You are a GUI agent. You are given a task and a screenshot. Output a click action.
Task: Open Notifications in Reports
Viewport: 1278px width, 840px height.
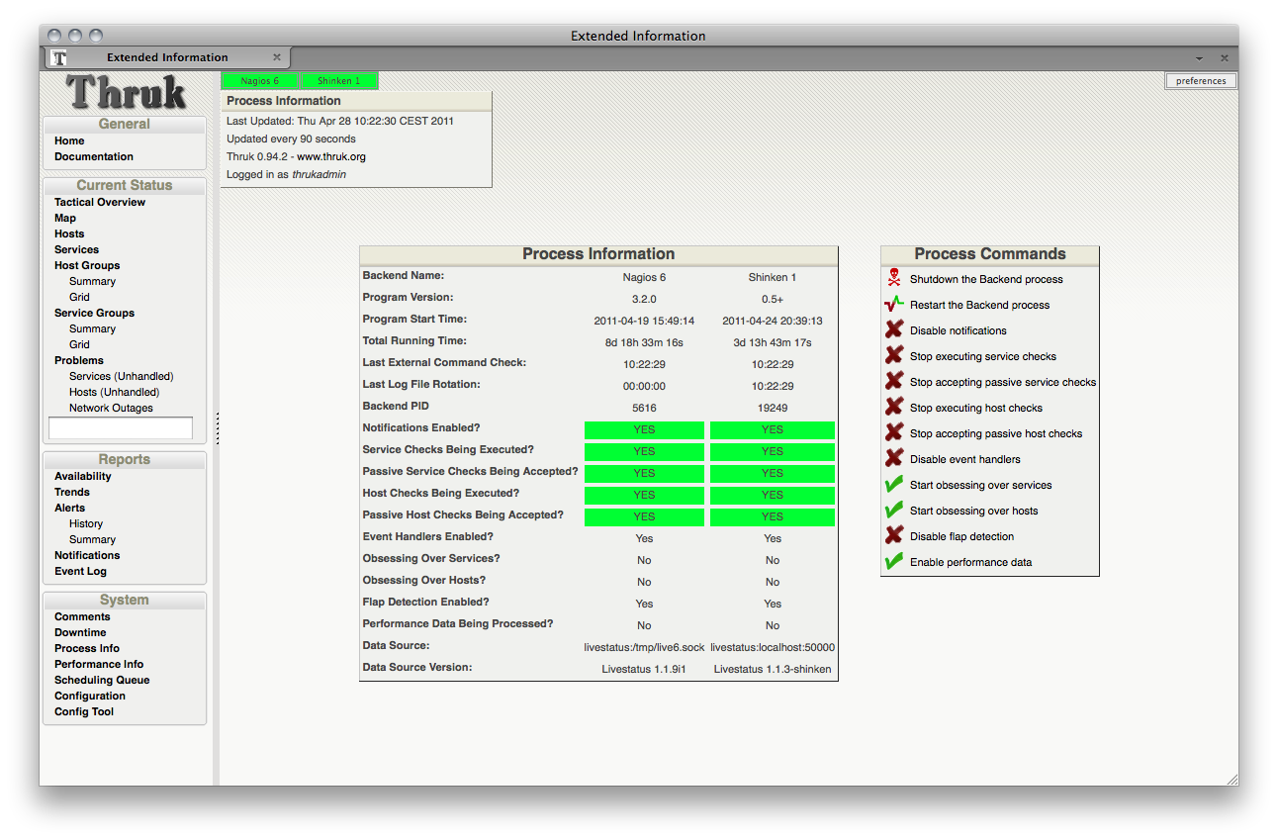click(x=87, y=555)
